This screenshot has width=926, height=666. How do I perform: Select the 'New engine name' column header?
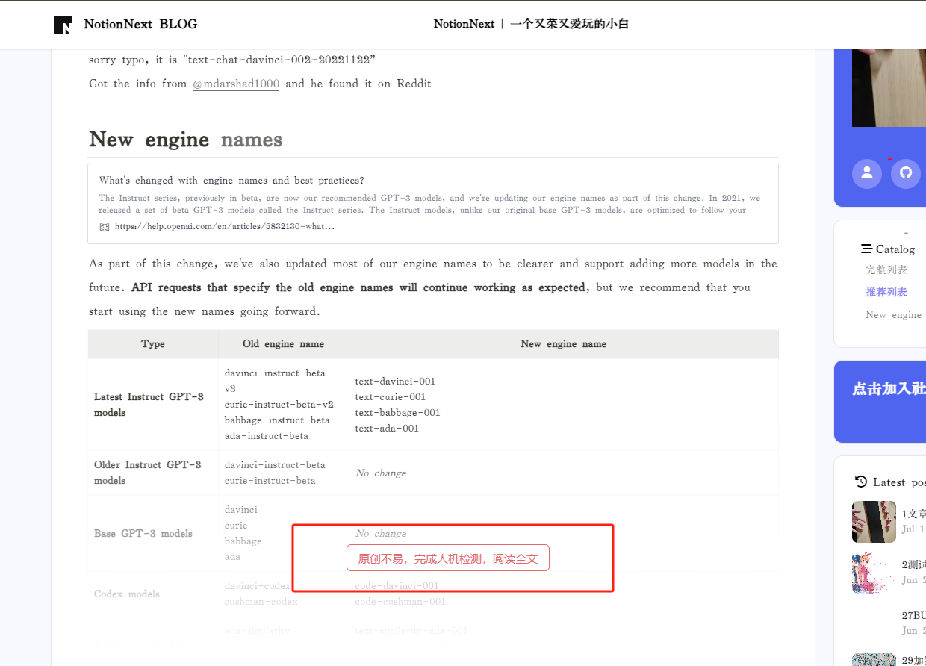564,344
